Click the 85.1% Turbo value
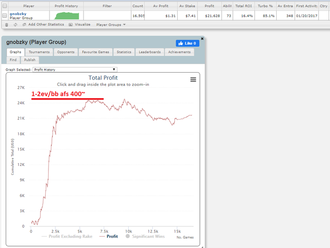The width and height of the screenshot is (330, 248). [269, 16]
